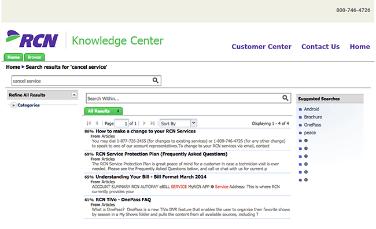Screen dimensions: 376x229
Task: Collapse the Refine All Results panel
Action: [x=75, y=95]
